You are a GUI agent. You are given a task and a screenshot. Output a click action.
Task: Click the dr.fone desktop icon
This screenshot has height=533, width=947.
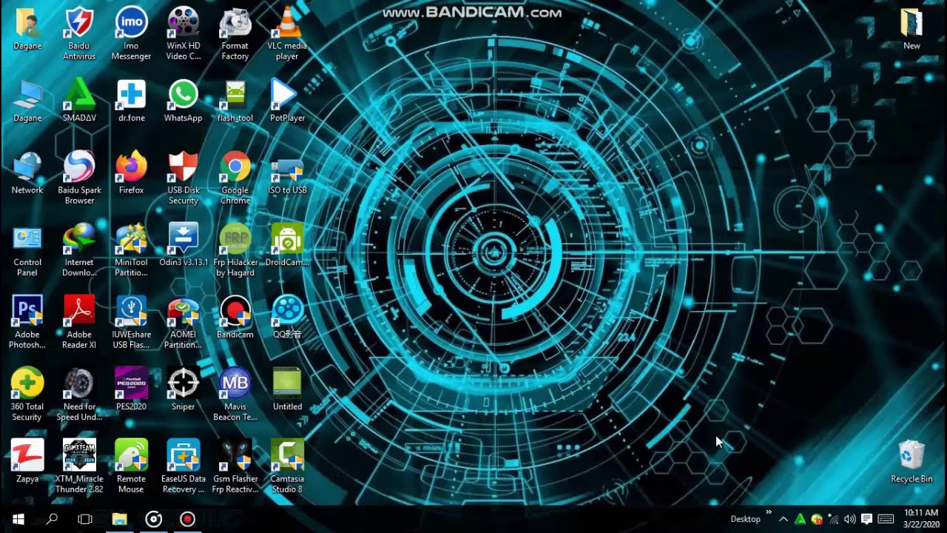tap(132, 101)
